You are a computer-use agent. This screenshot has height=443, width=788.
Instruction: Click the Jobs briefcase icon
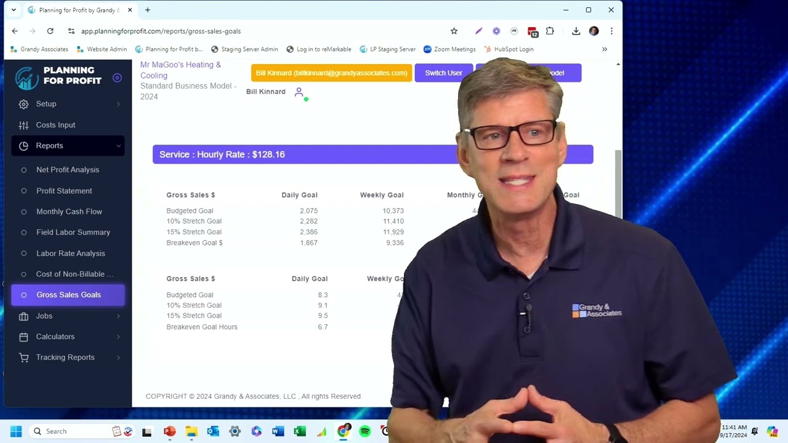point(23,316)
